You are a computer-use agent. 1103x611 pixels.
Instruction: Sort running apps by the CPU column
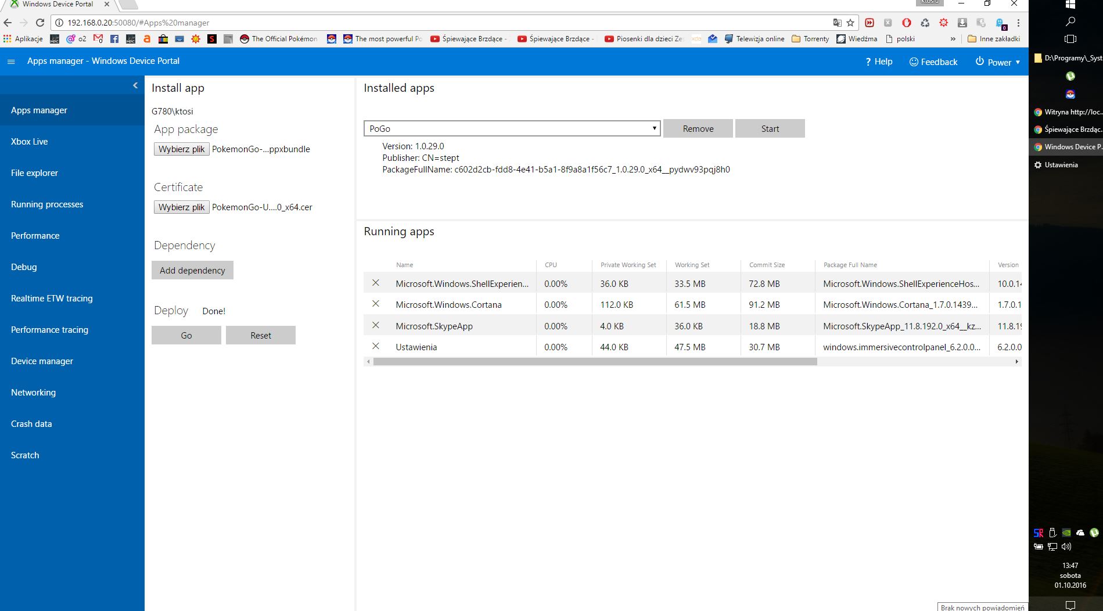(x=551, y=265)
